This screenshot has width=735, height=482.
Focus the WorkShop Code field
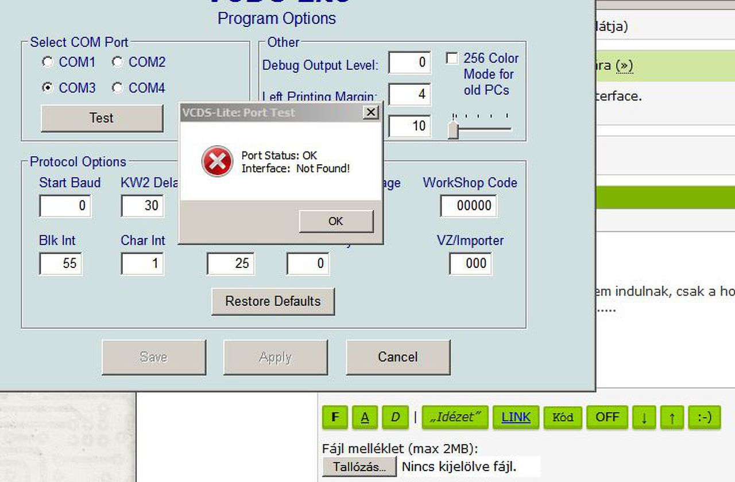tap(469, 206)
